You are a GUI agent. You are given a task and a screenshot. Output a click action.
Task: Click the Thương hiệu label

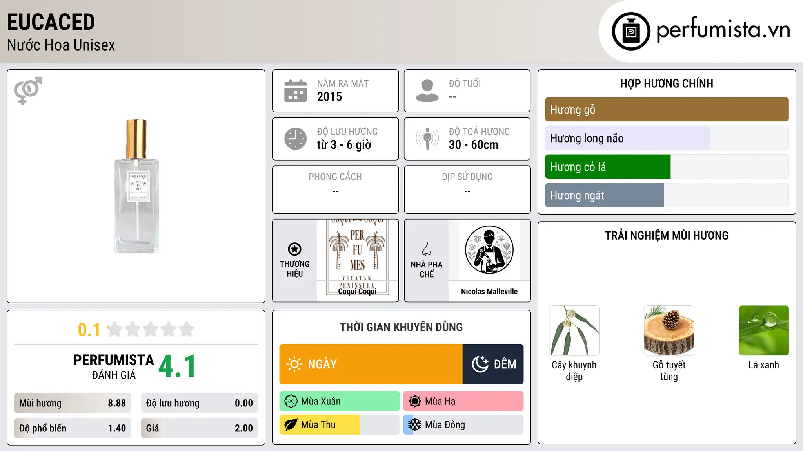coord(294,269)
